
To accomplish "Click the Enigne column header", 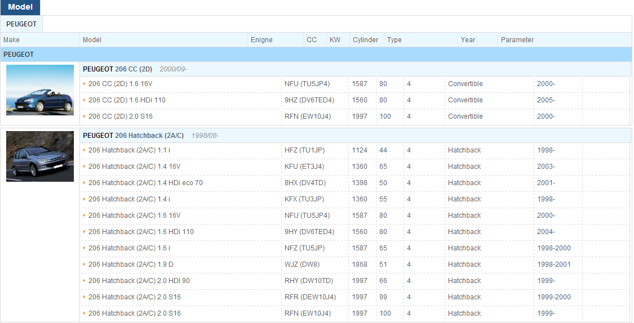I will (x=261, y=40).
